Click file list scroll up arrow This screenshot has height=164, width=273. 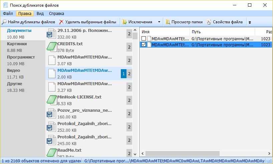point(135,30)
